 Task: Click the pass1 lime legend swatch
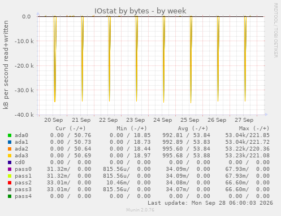pyautogui.click(x=10, y=176)
